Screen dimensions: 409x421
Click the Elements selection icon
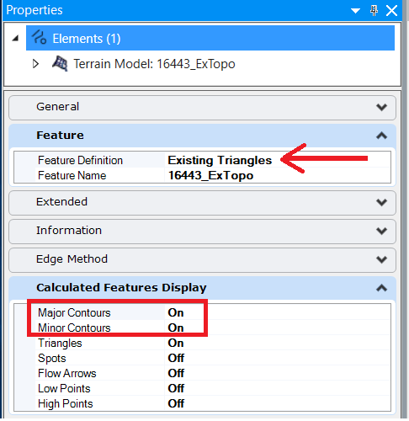[x=39, y=38]
